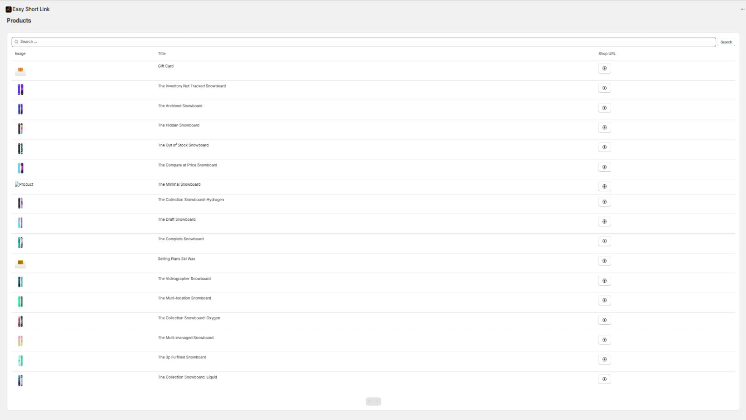Click the plus icon for Selling Plans Ski Wax
The image size is (746, 420).
pyautogui.click(x=604, y=261)
